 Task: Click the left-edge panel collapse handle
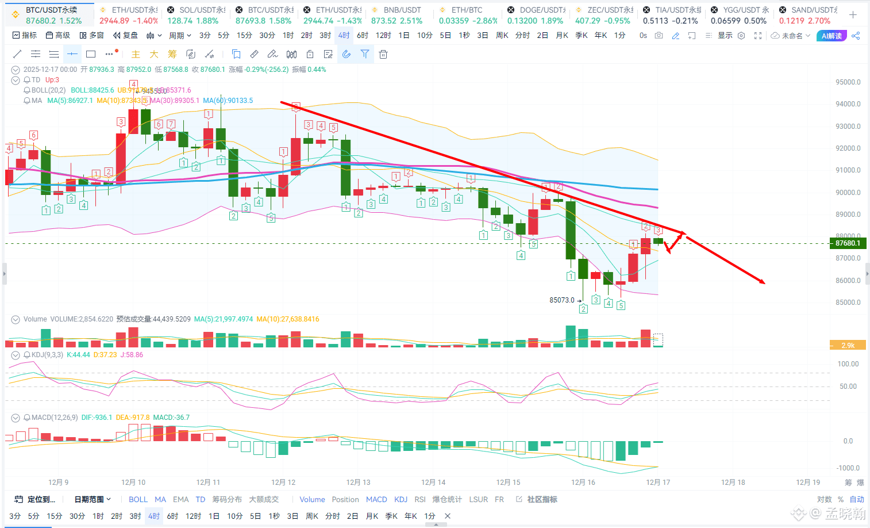4,274
